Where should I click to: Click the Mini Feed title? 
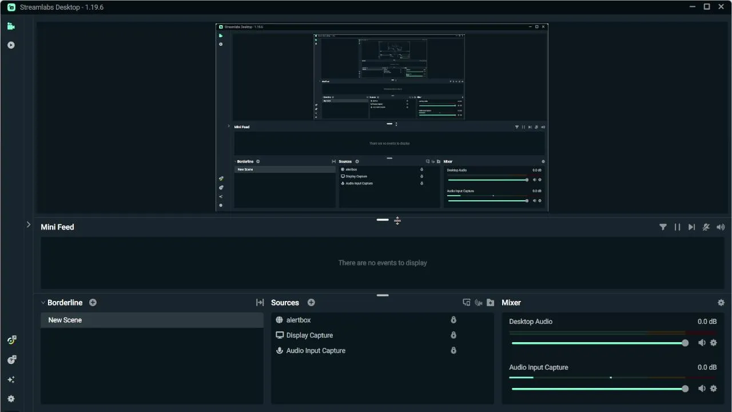coord(57,227)
